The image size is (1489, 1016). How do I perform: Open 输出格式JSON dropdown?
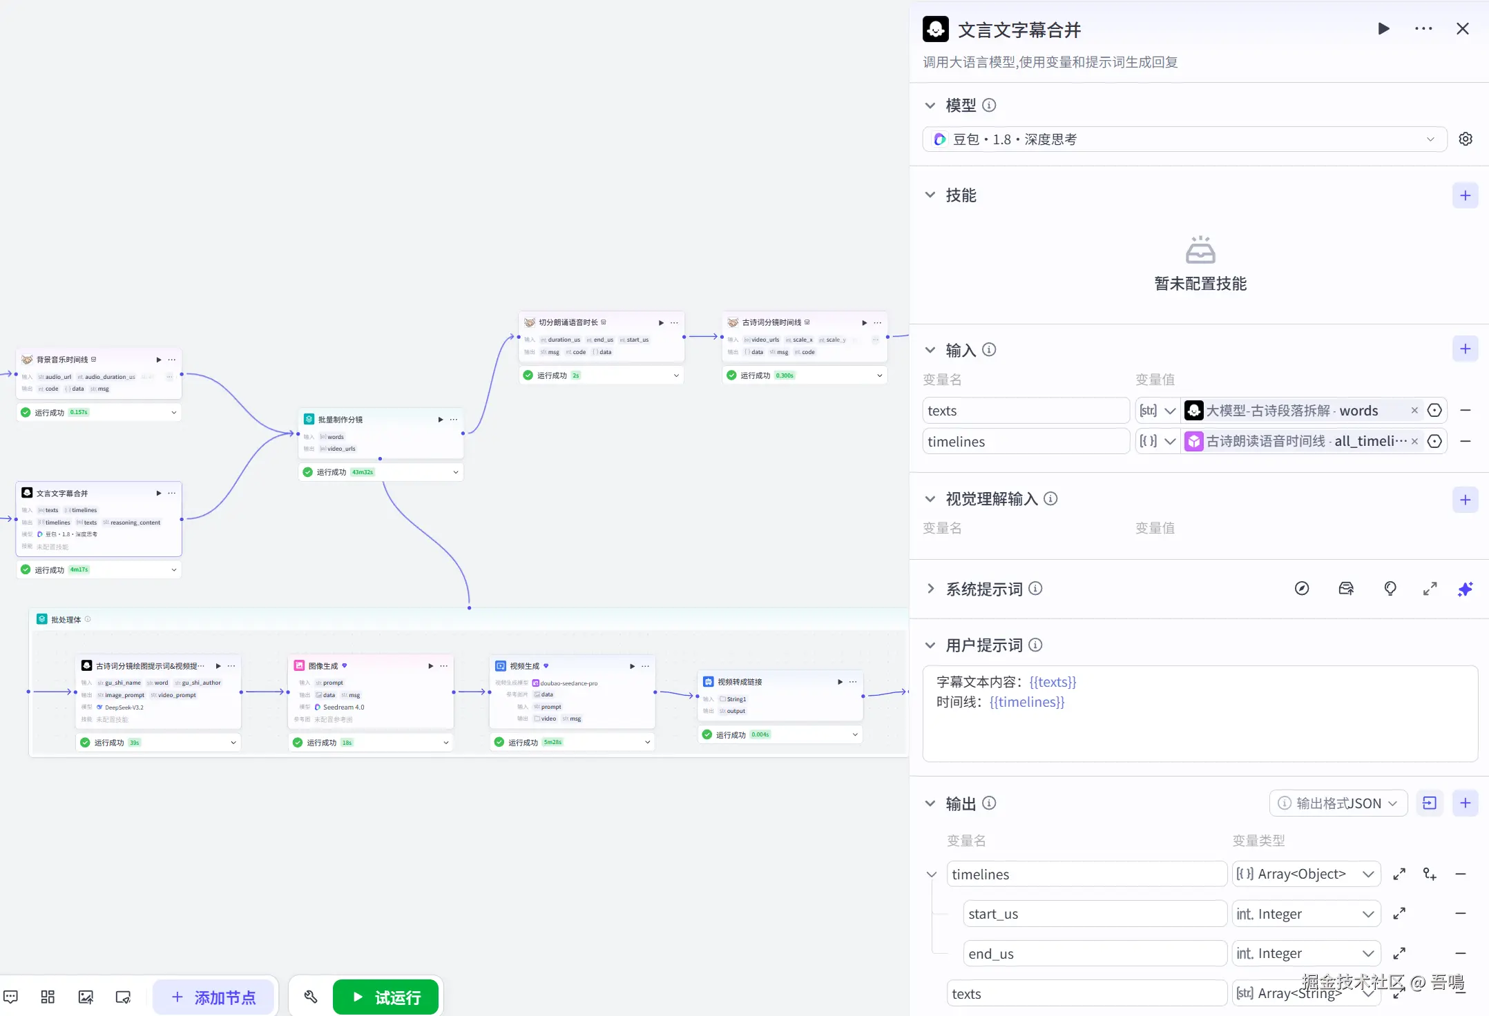click(x=1338, y=803)
